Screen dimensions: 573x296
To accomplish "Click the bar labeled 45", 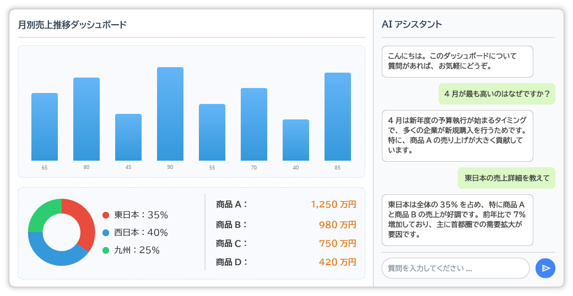I will coord(128,137).
